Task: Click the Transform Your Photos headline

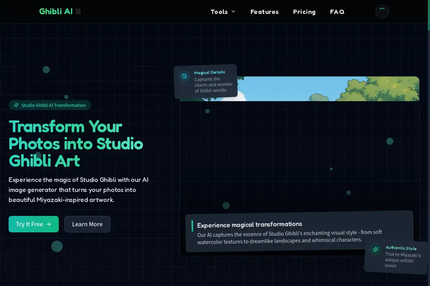Action: (76, 144)
